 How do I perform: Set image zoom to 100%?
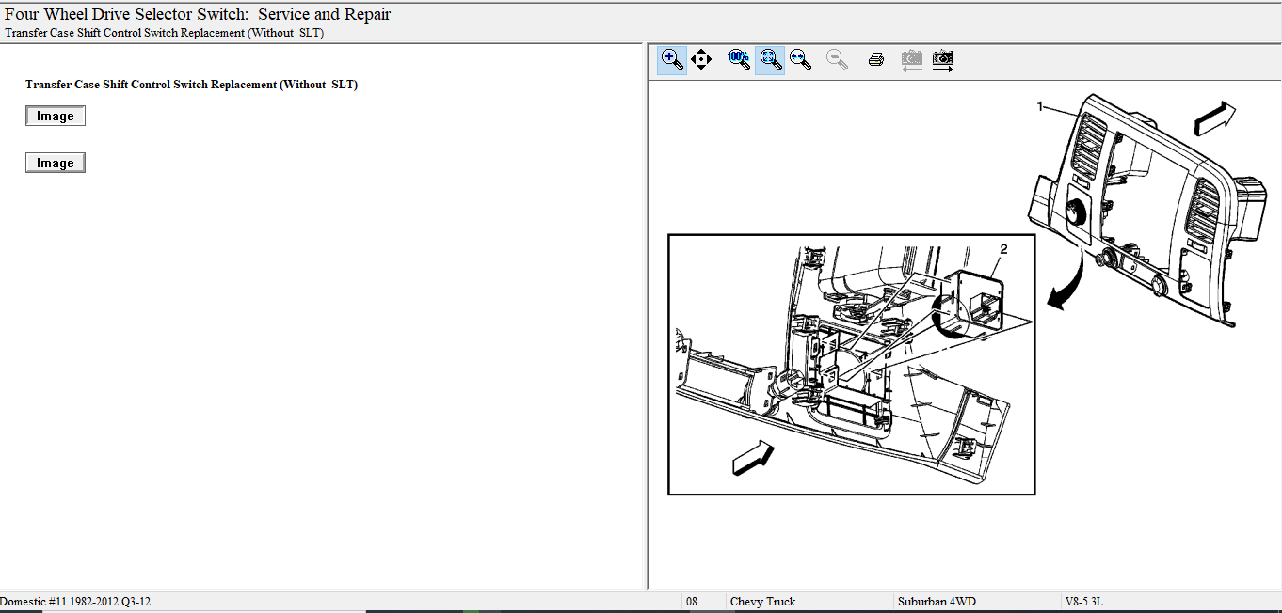point(739,60)
